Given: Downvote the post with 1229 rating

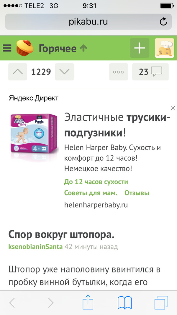Looking at the screenshot, I should [64, 72].
